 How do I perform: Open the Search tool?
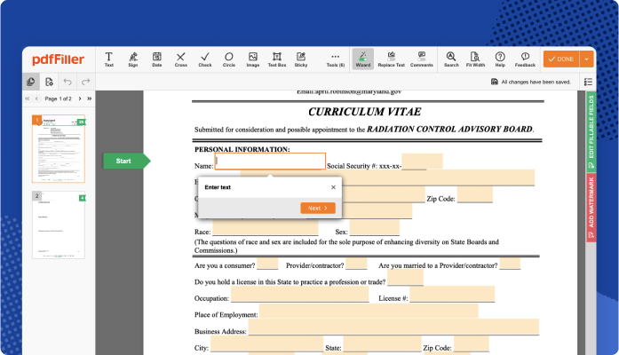coord(451,59)
